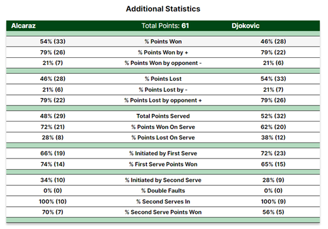Select the Alcaraz column header
Image resolution: width=328 pixels, height=229 pixels.
tap(24, 25)
